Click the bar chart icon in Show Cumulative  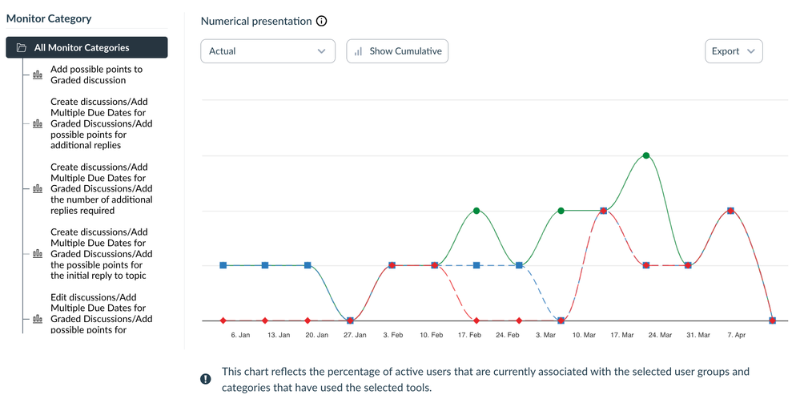point(359,51)
